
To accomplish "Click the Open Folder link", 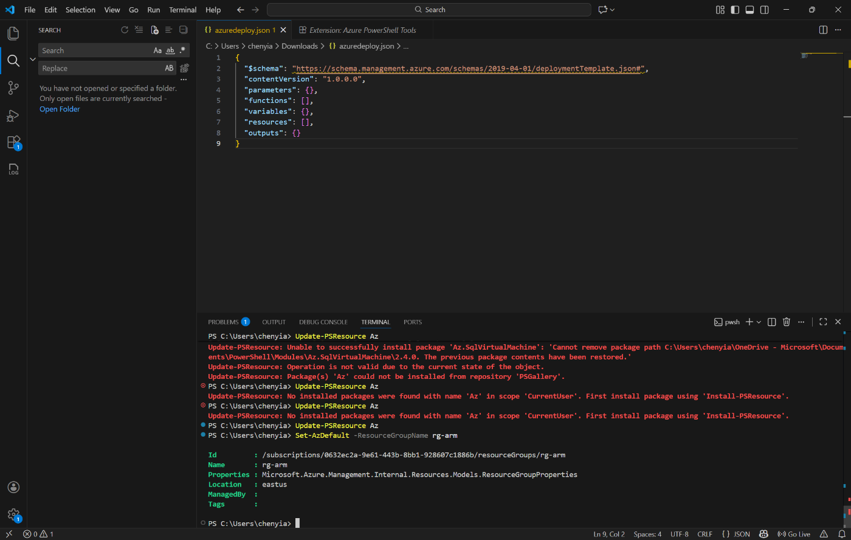I will pyautogui.click(x=59, y=108).
